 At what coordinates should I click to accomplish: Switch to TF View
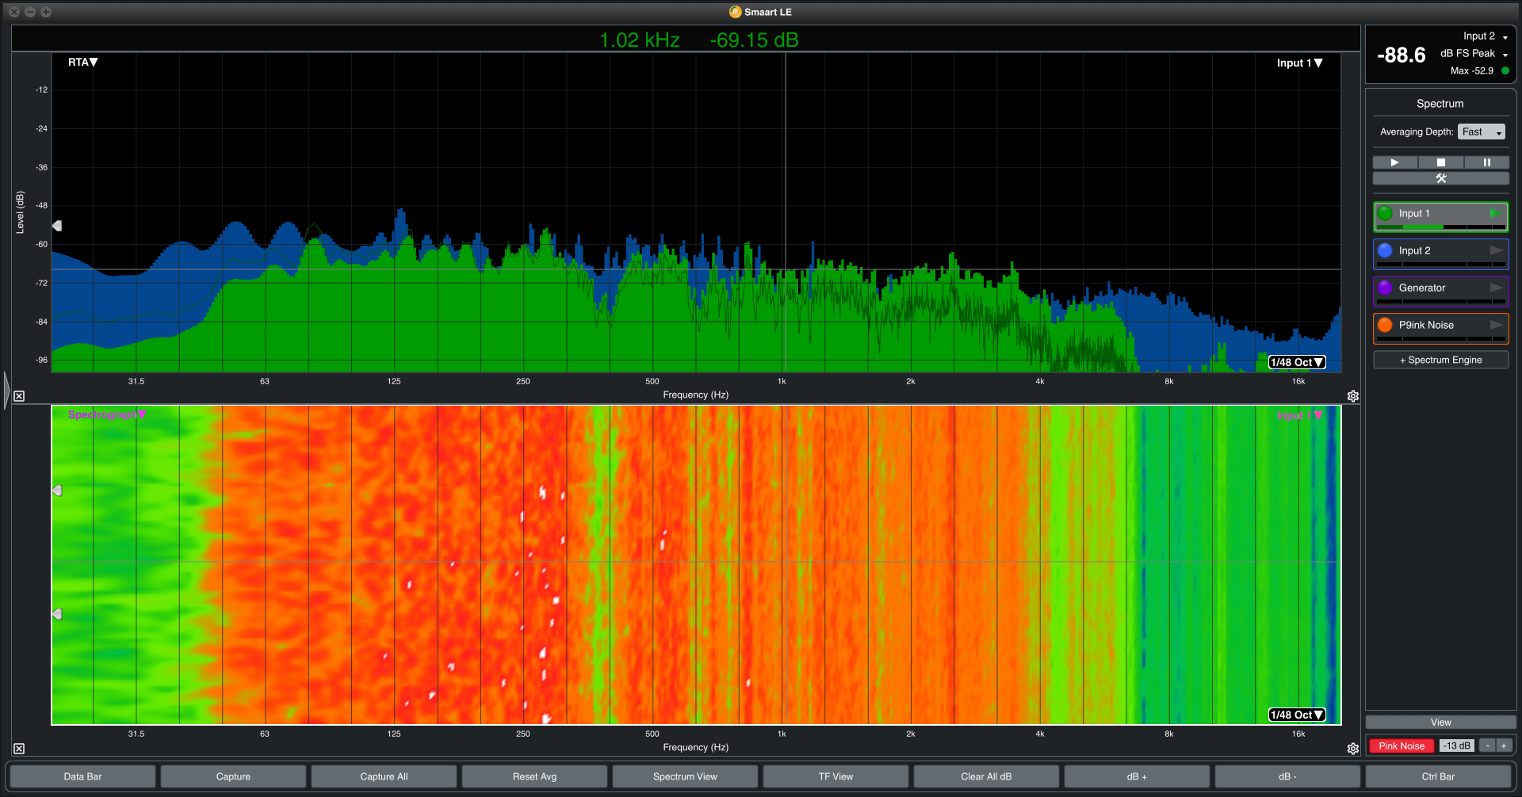pos(836,776)
